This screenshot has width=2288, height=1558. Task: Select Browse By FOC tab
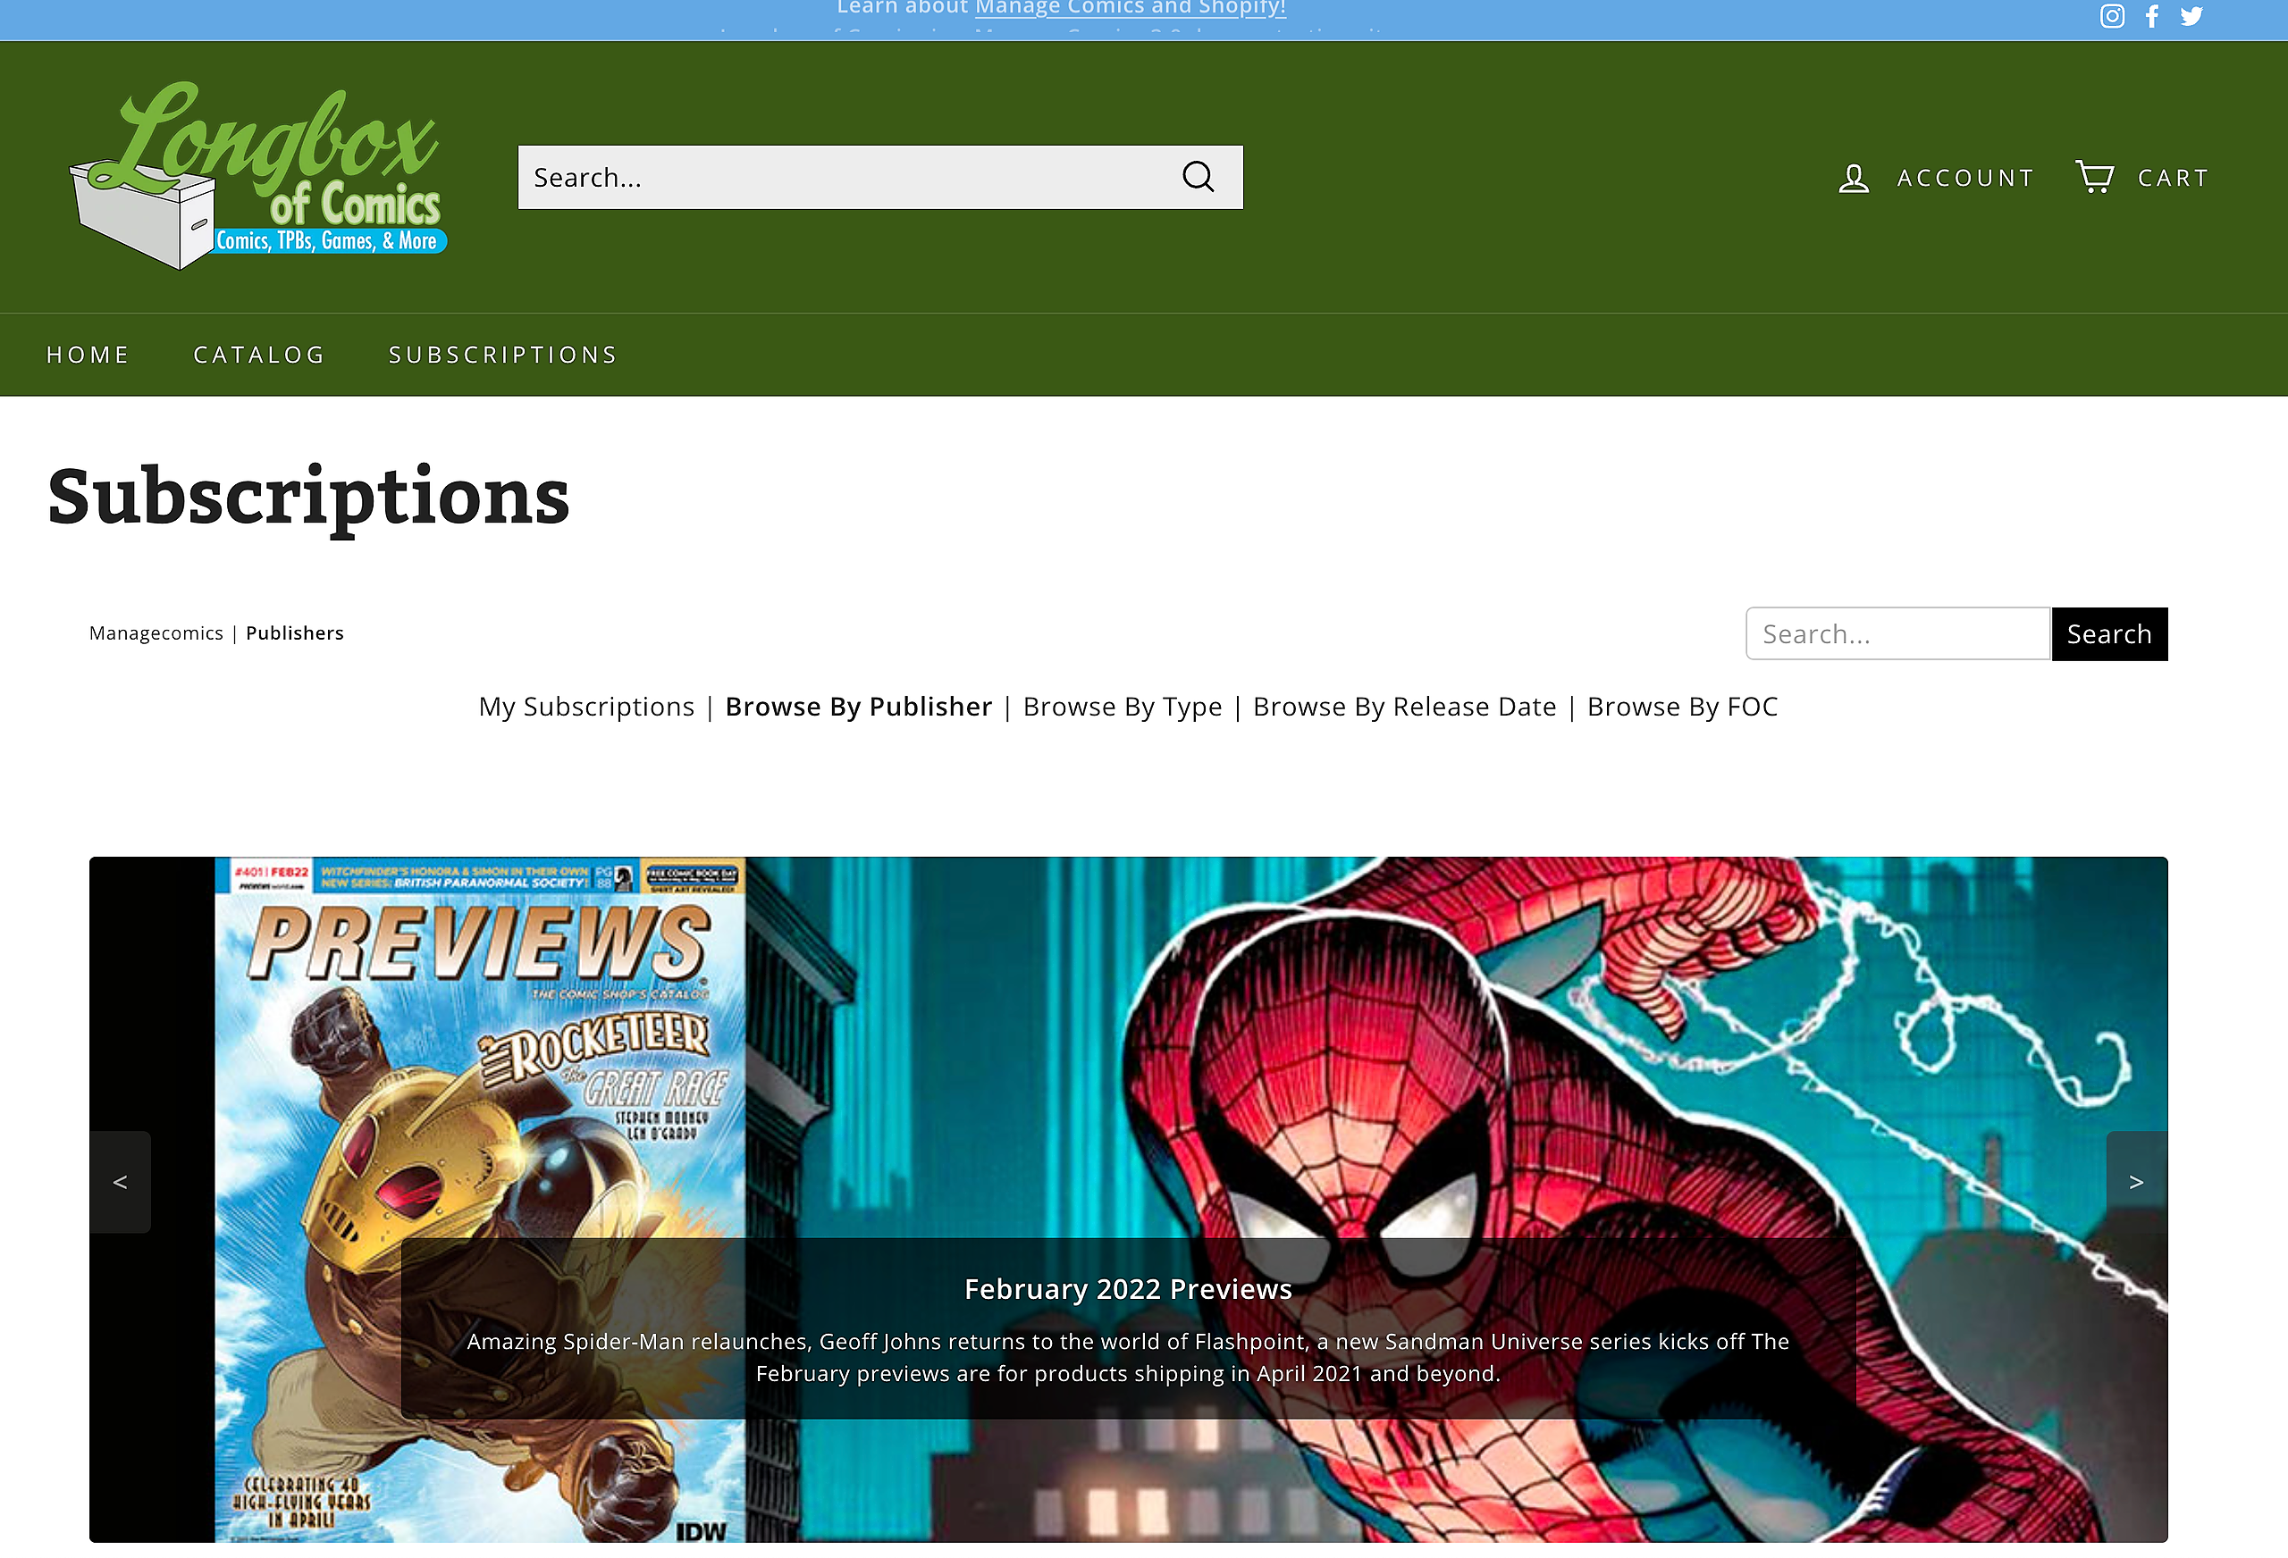click(x=1683, y=707)
